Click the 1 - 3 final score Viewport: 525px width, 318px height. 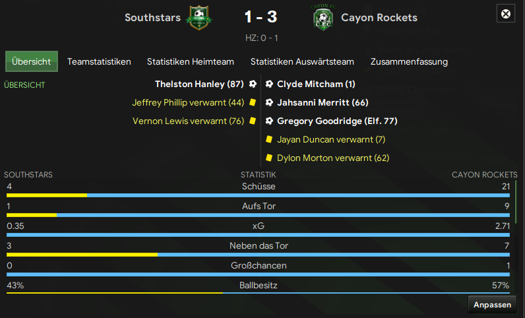261,18
